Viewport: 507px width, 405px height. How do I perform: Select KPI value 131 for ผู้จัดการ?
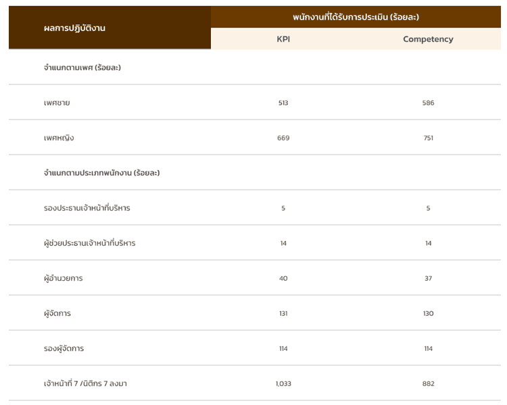[283, 314]
